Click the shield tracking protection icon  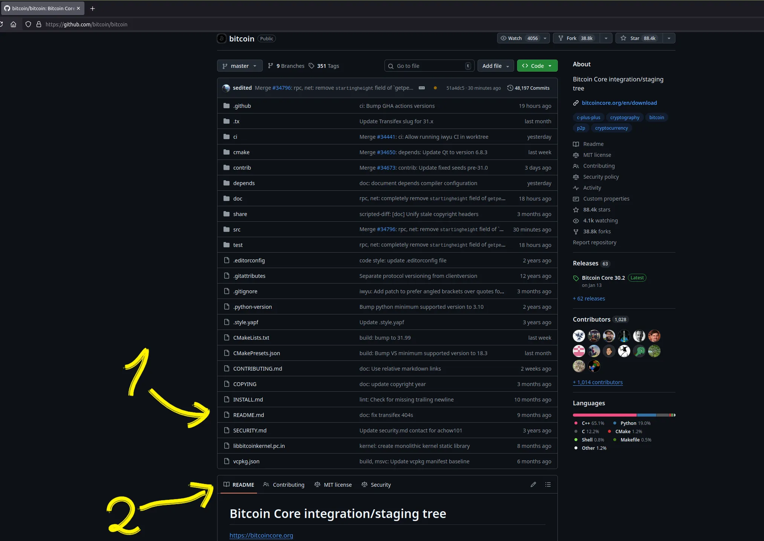point(28,25)
